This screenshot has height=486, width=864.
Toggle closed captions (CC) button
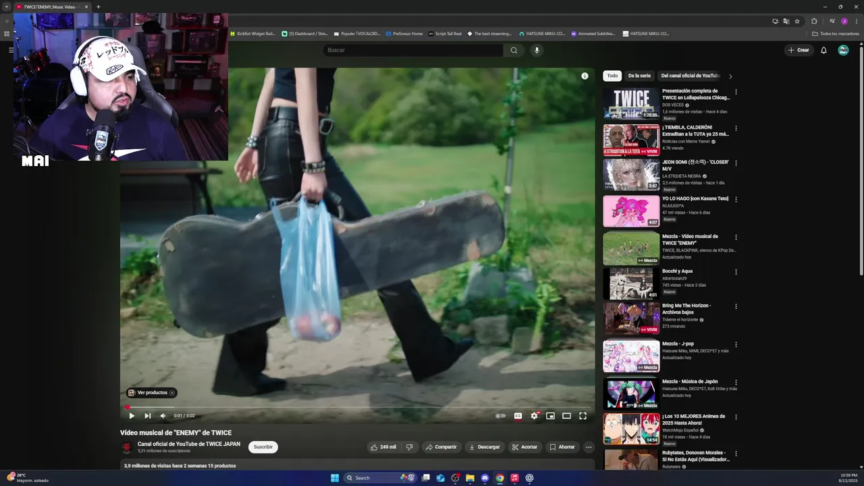pos(518,416)
